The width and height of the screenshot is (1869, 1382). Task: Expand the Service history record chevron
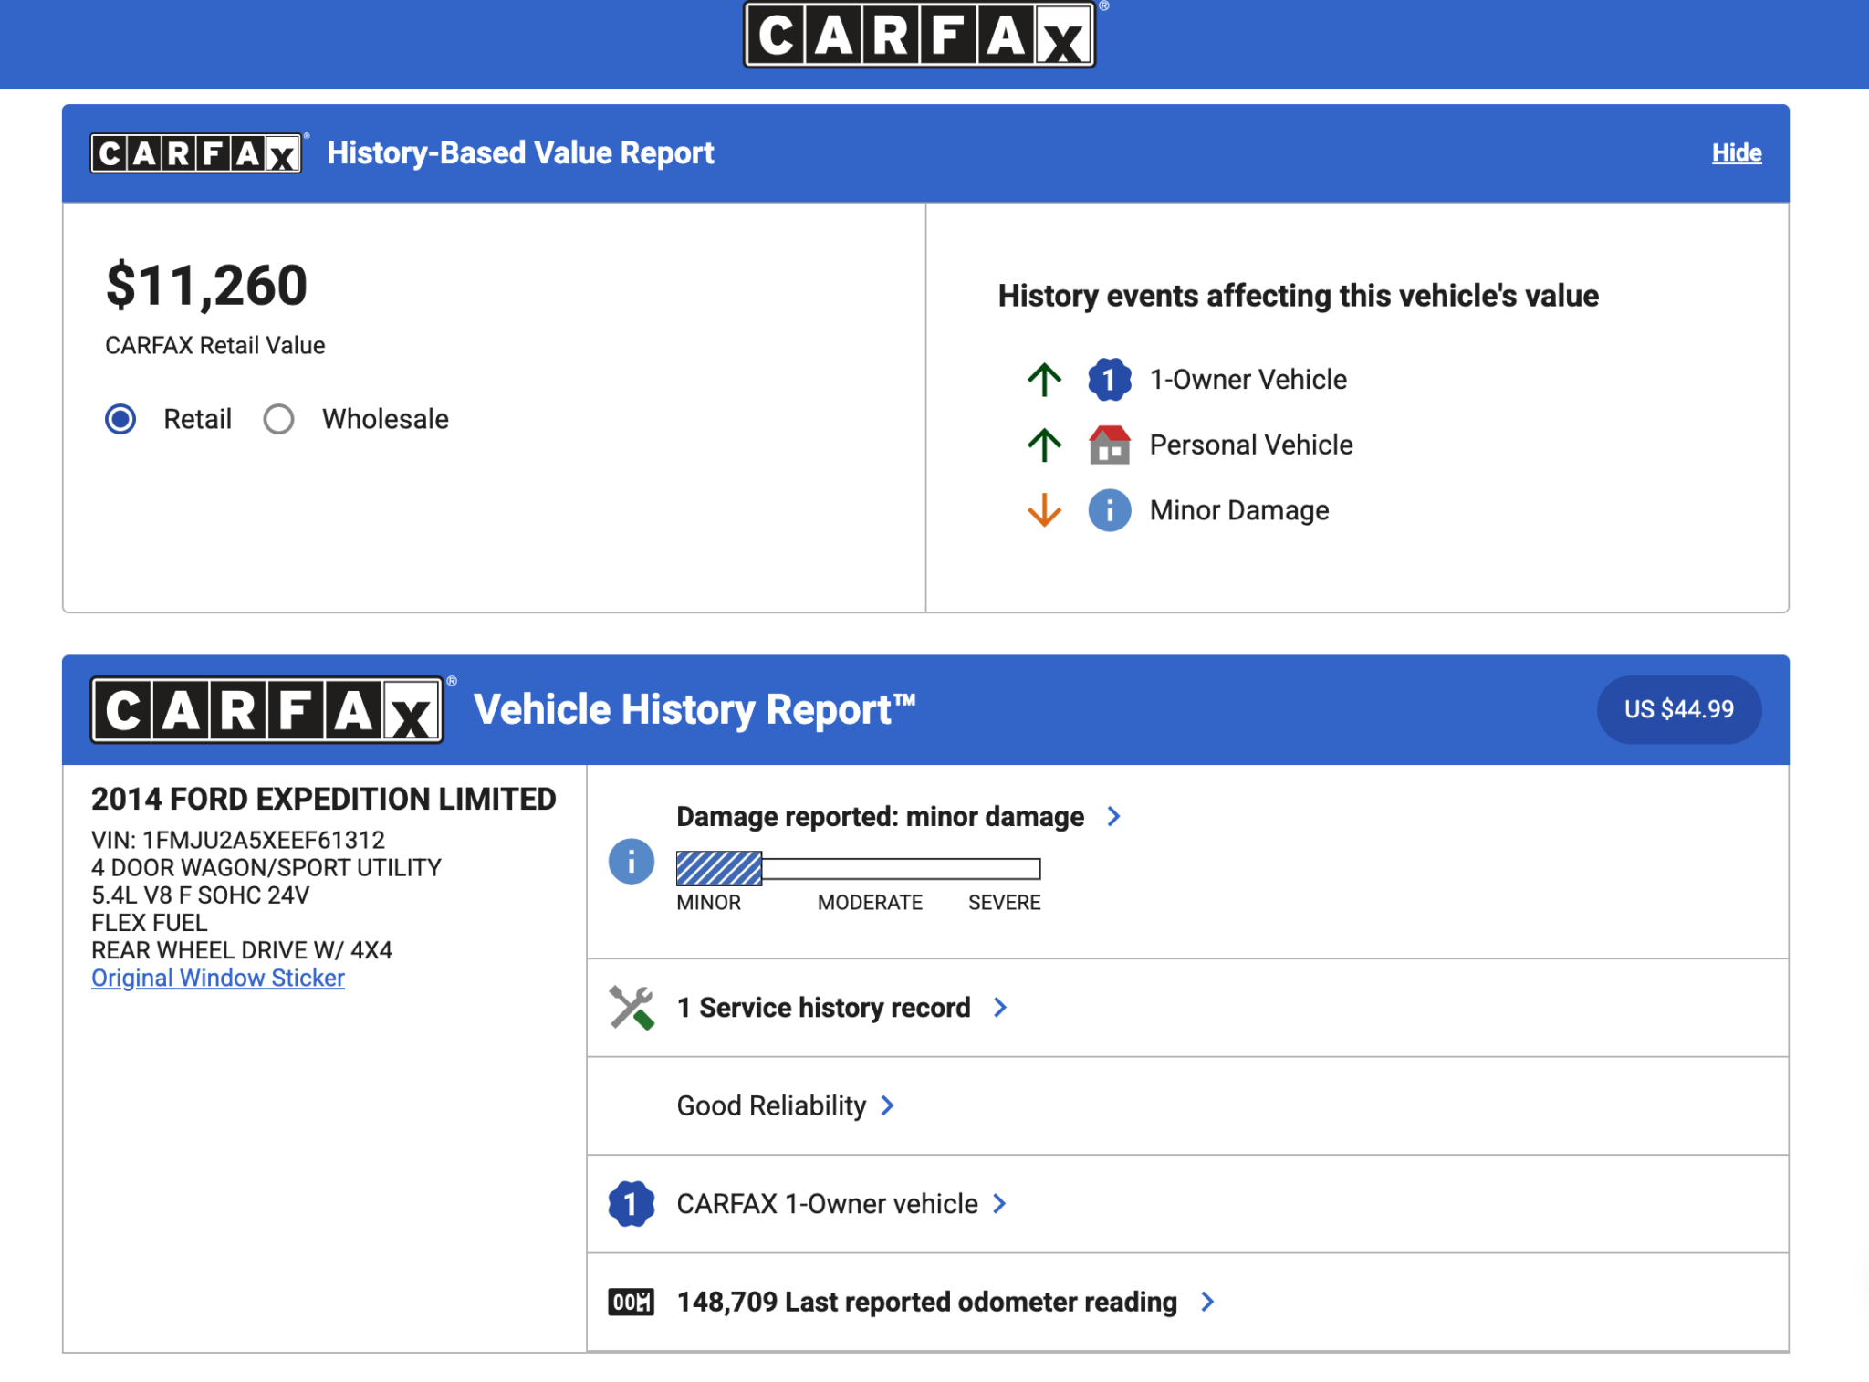pos(1000,1008)
